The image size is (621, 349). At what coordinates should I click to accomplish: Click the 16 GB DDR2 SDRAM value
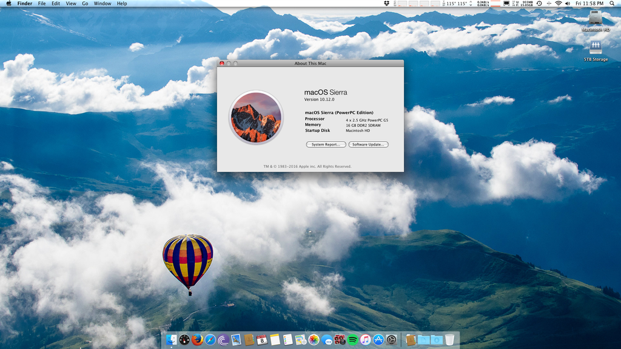click(x=363, y=125)
